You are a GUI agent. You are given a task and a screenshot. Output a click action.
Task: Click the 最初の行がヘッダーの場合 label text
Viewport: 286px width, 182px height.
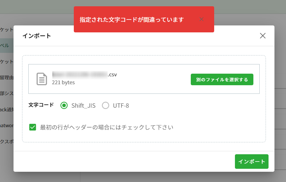coord(106,127)
